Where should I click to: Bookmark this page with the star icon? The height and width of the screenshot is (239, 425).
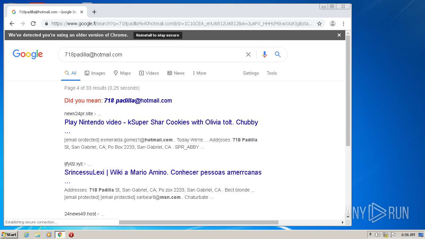tap(319, 24)
